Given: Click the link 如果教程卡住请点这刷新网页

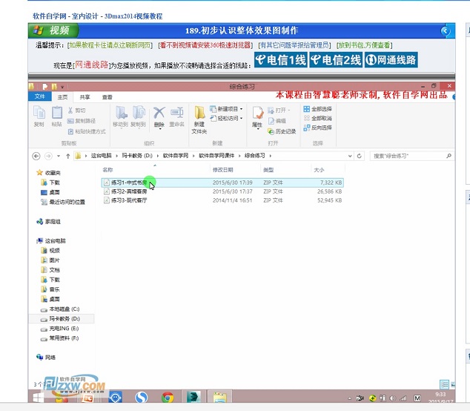Looking at the screenshot, I should pyautogui.click(x=110, y=45).
